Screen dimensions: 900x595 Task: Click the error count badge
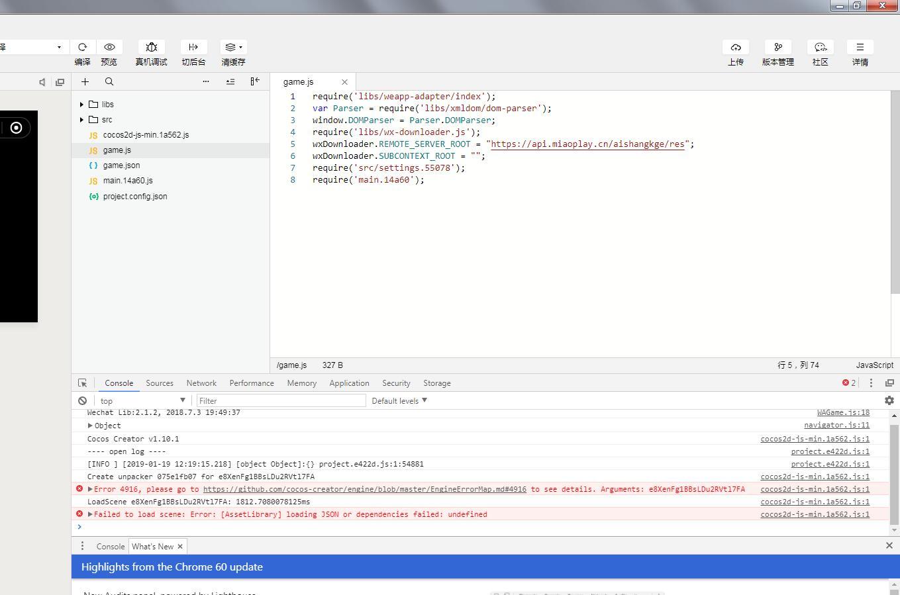[x=849, y=383]
